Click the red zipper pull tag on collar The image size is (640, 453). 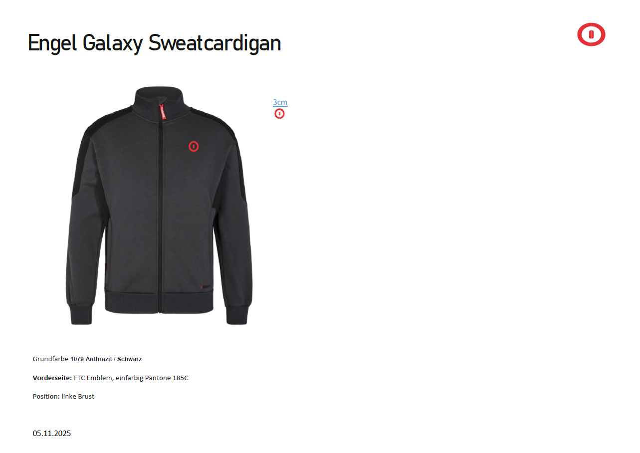pyautogui.click(x=162, y=111)
